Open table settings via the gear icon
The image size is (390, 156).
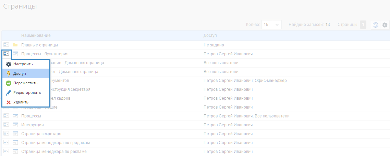pyautogui.click(x=385, y=25)
